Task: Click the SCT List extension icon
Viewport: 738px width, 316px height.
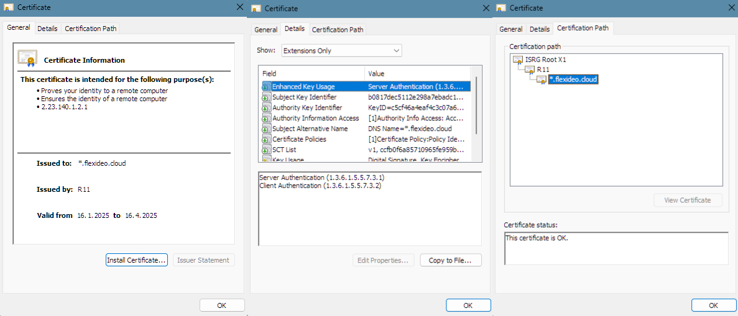Action: click(266, 150)
